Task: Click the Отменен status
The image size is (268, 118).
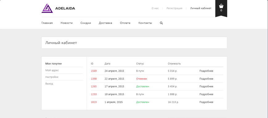Action: [x=142, y=79]
